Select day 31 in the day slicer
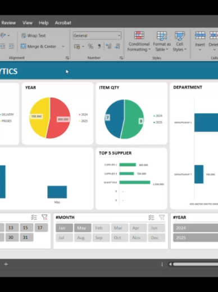Viewport: 218px width, 292px height. pyautogui.click(x=26, y=237)
